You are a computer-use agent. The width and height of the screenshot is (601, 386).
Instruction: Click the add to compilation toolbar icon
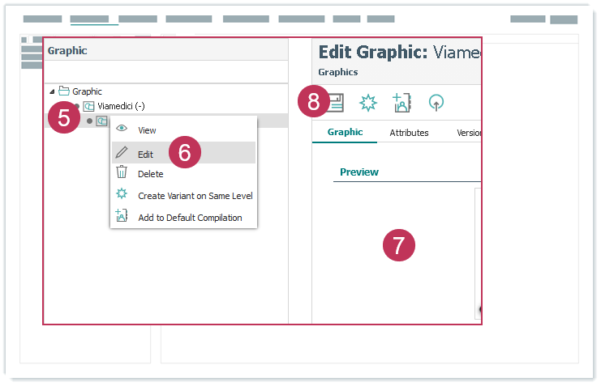[401, 103]
